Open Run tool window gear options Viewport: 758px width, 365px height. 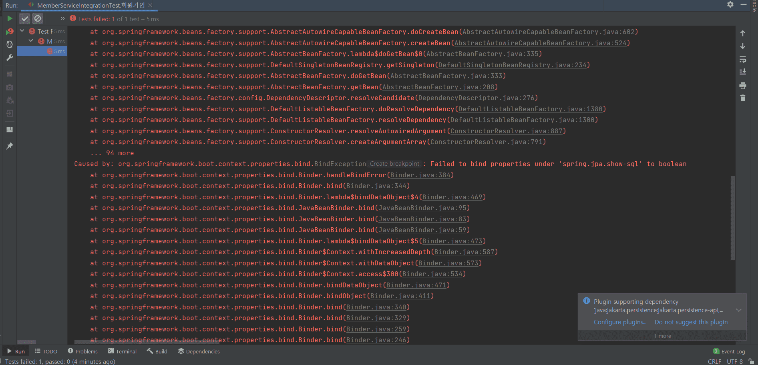pyautogui.click(x=730, y=4)
